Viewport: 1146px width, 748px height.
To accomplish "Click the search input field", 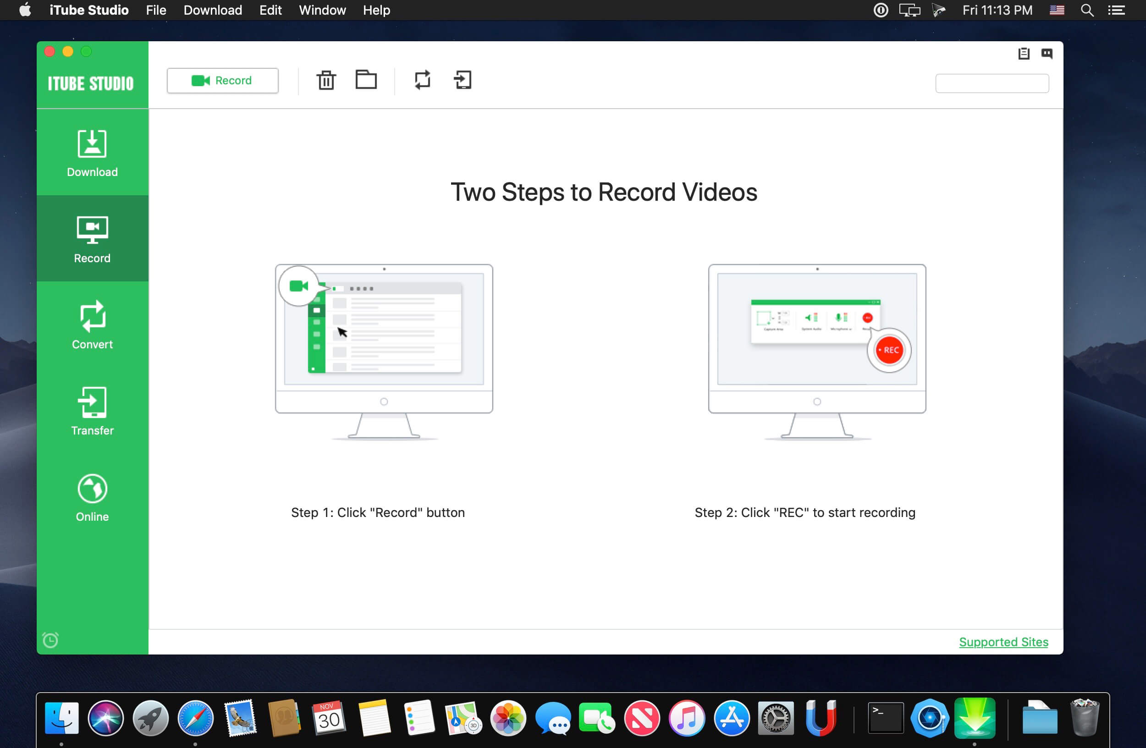I will [x=992, y=82].
